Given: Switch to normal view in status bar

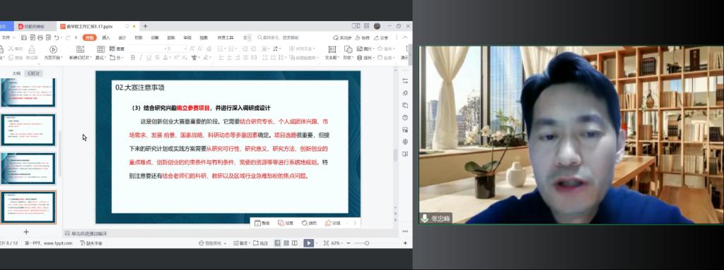Looking at the screenshot, I should (x=277, y=243).
